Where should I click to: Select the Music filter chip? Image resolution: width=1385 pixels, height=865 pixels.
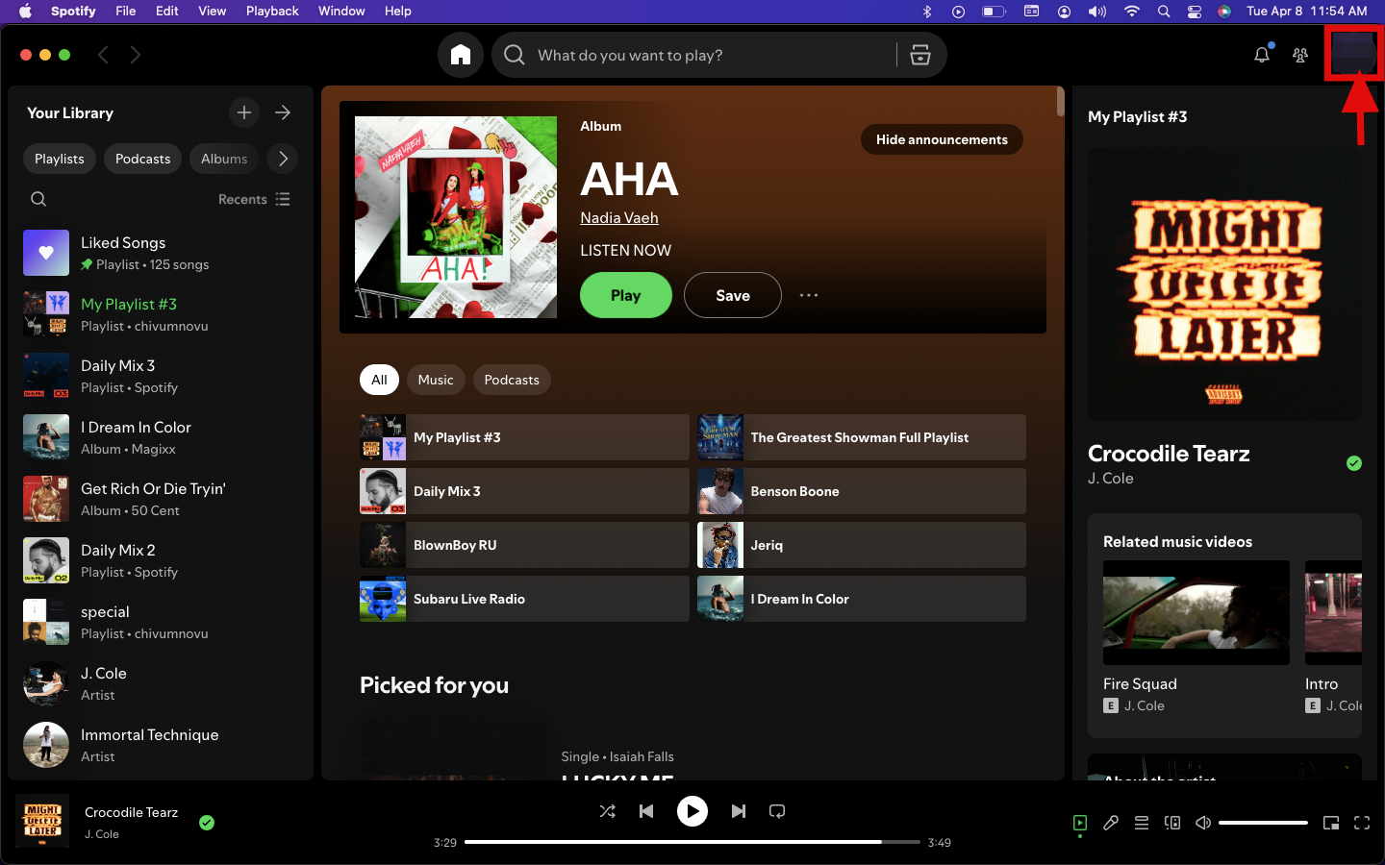pos(436,380)
